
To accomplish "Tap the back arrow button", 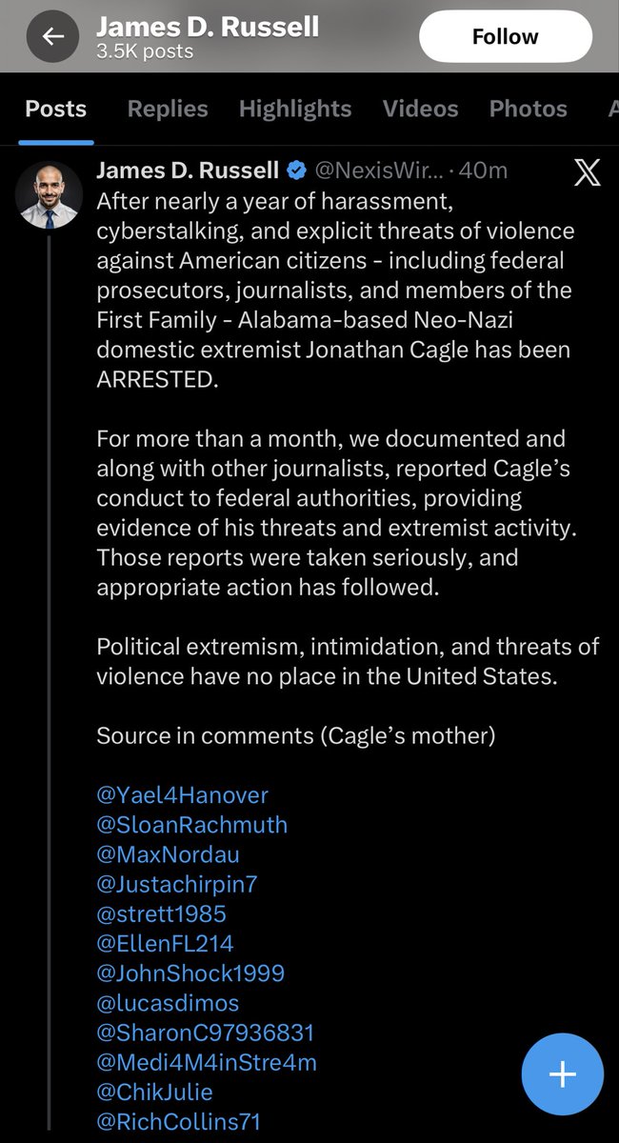I will tap(53, 37).
